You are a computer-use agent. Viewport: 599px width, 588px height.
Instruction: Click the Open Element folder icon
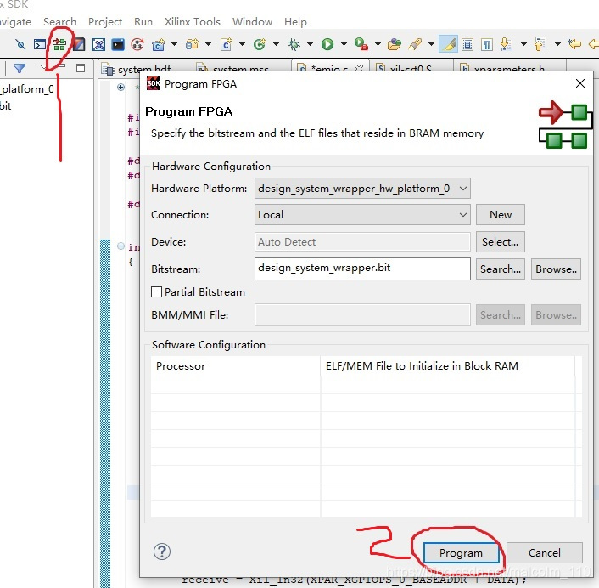click(395, 45)
